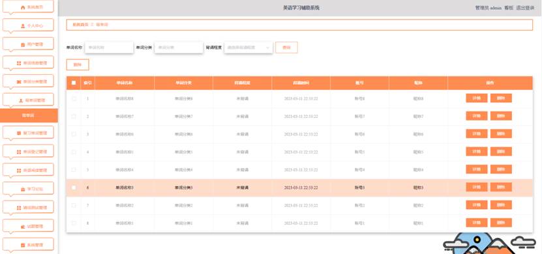Open 系统管理 in the sidebar
Image resolution: width=542 pixels, height=254 pixels.
pos(28,245)
